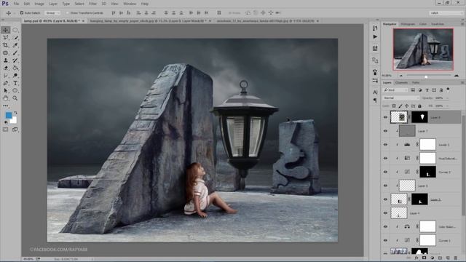The image size is (466, 262).
Task: Select the Elliptical Marquee tool
Action: [x=15, y=30]
